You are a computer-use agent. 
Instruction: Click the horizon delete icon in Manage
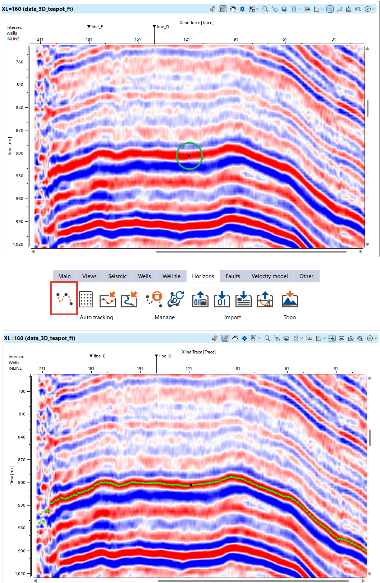[x=155, y=299]
